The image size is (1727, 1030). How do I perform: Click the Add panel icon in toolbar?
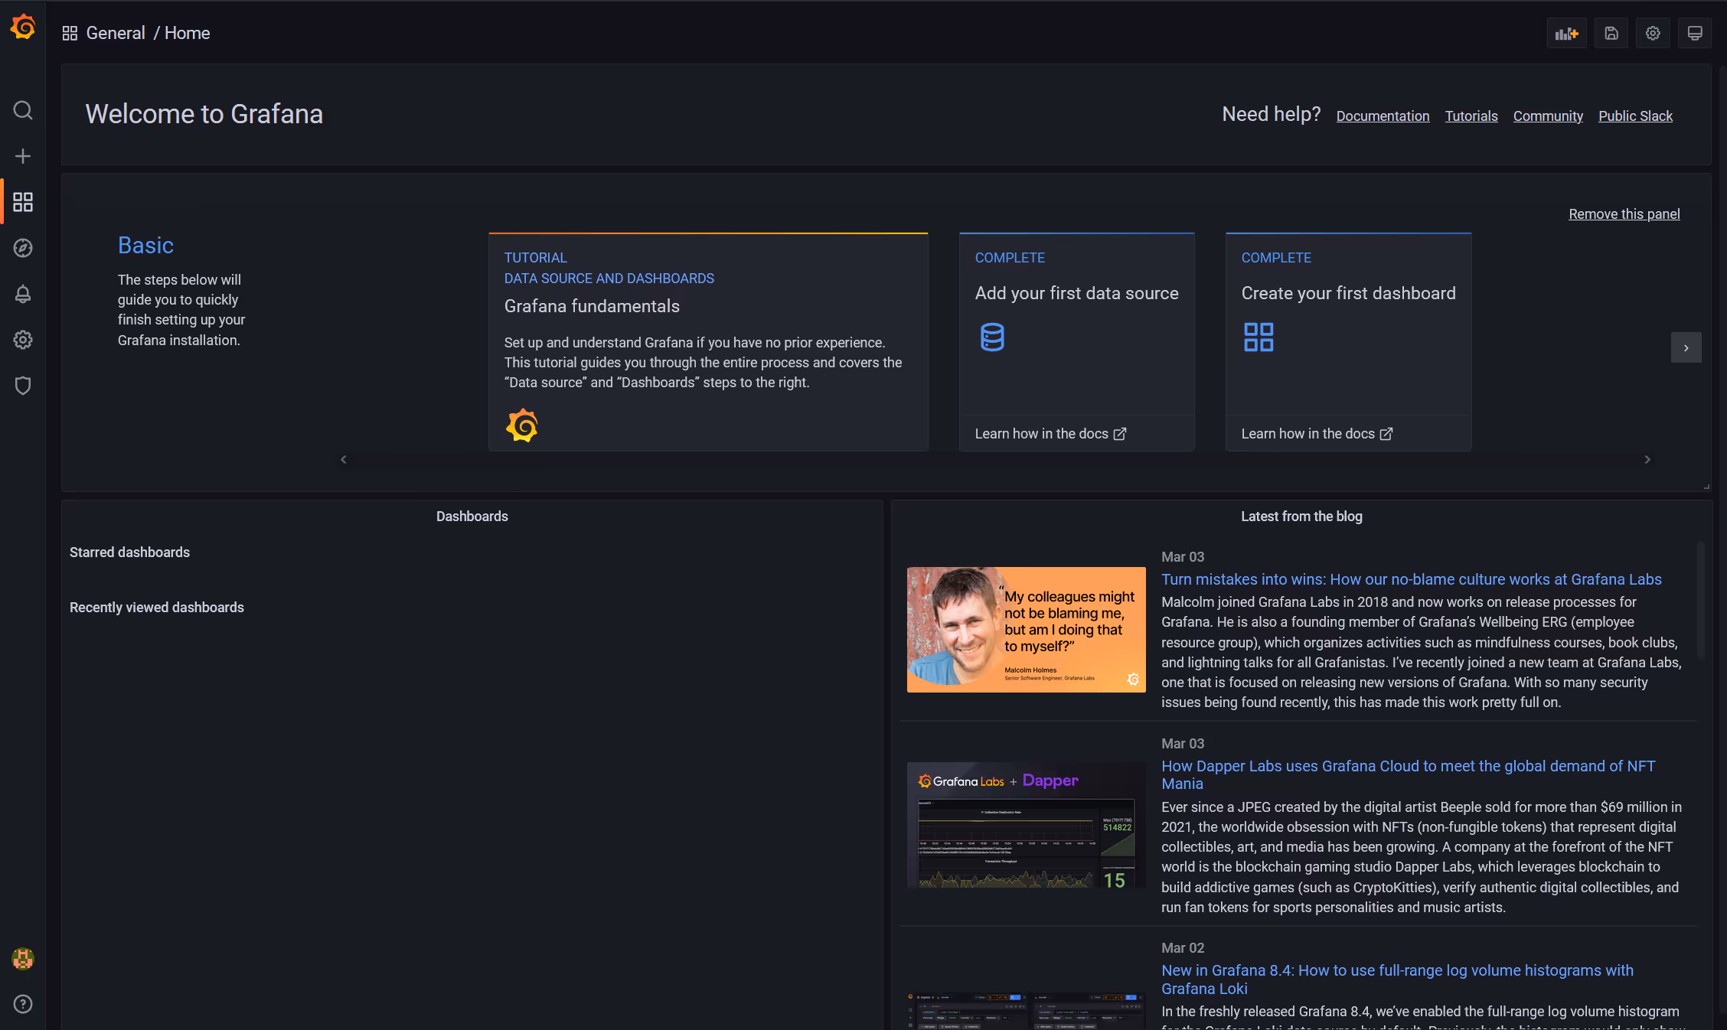tap(1567, 34)
